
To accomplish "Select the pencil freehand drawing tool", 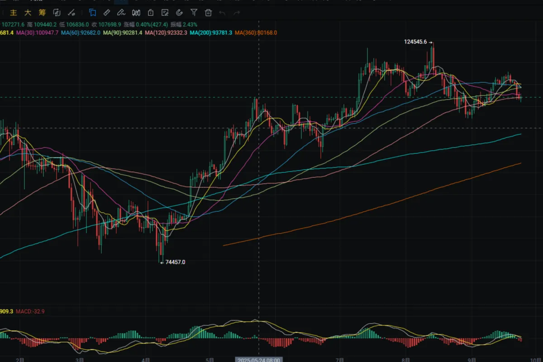I will pyautogui.click(x=121, y=13).
